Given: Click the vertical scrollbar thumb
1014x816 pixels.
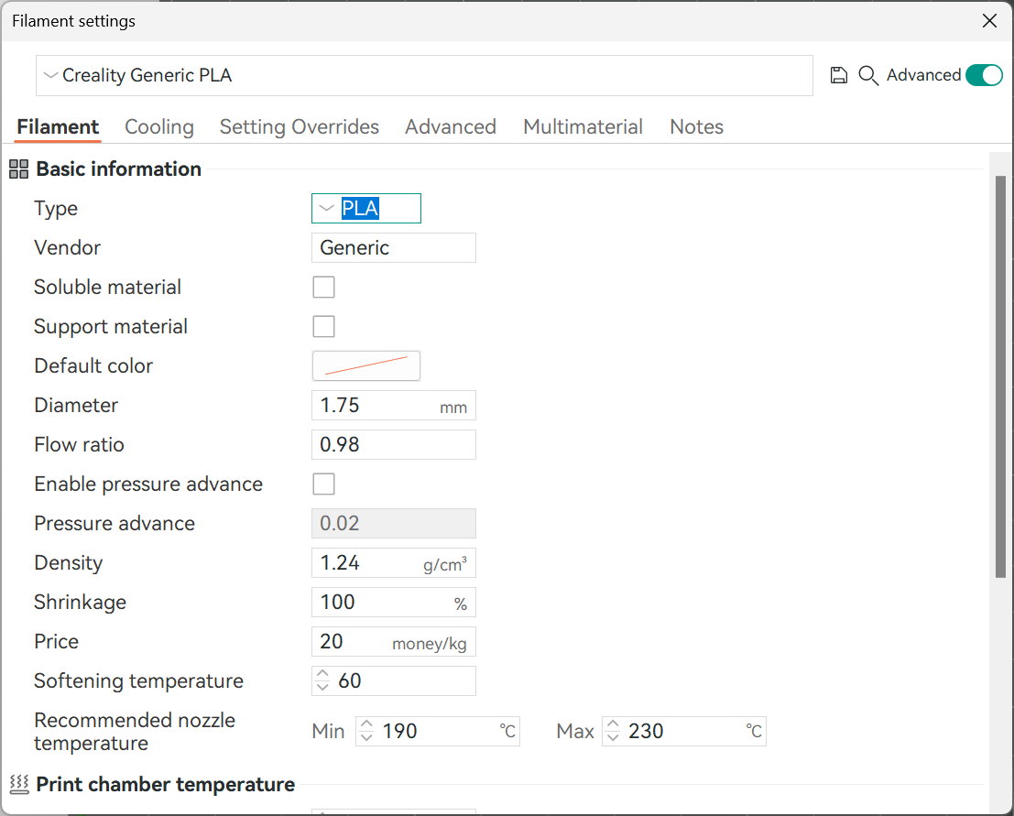Looking at the screenshot, I should 1000,376.
